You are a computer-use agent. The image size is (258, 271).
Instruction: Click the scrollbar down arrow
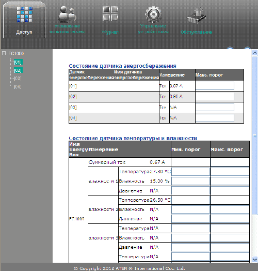(x=255, y=259)
